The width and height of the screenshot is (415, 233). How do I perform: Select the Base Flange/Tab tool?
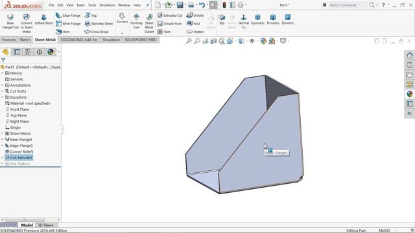10,21
